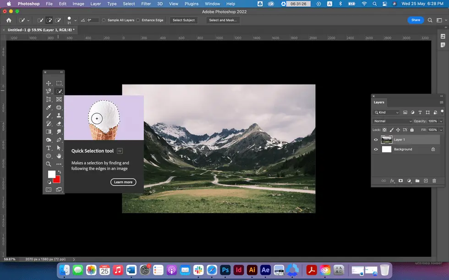Open the Add a layer style menu
This screenshot has width=449, height=280.
pos(392,181)
